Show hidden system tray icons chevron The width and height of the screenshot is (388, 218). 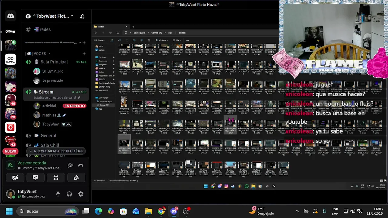pos(297,211)
